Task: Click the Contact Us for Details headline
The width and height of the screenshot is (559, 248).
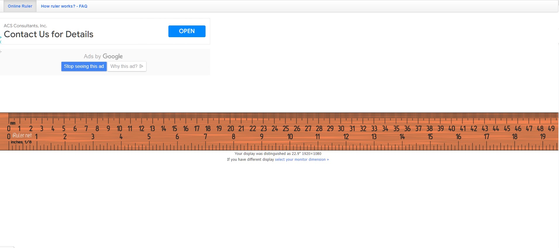Action: 49,34
